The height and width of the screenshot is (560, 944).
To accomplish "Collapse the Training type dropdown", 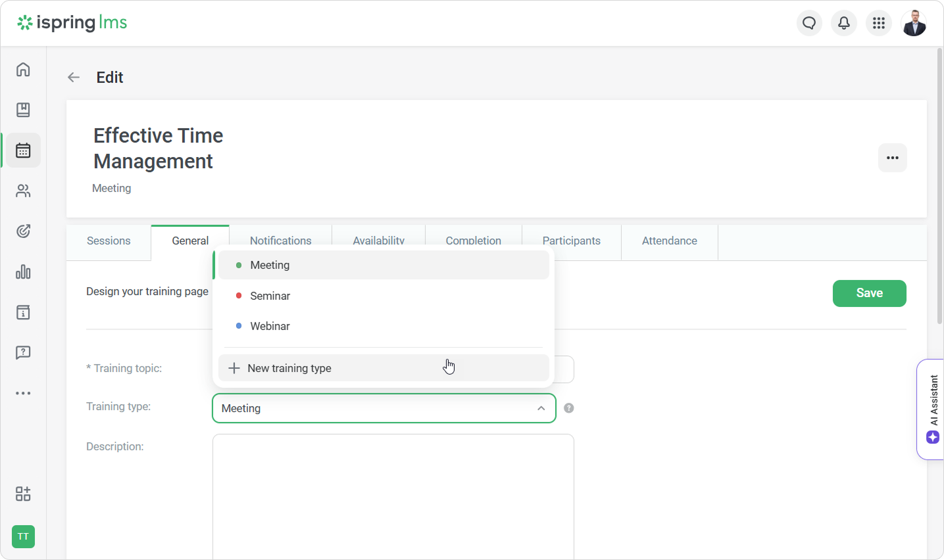I will [x=541, y=408].
